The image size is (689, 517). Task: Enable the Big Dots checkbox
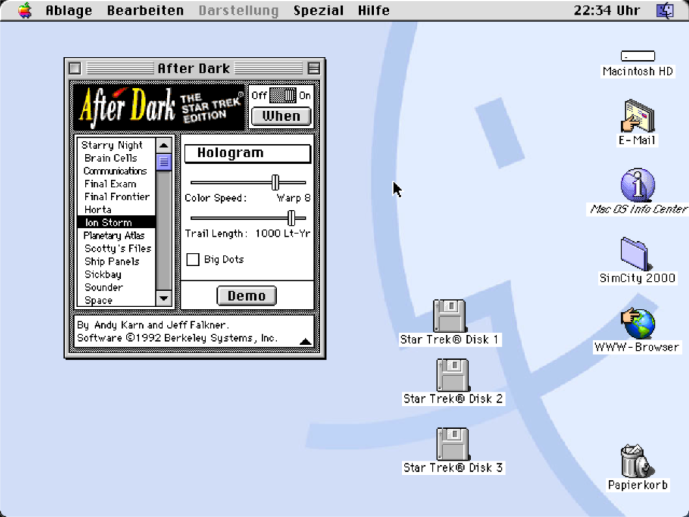point(193,260)
